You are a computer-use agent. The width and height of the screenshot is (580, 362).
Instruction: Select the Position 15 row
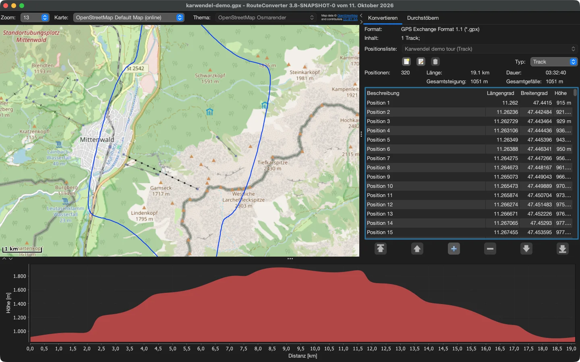click(x=469, y=232)
